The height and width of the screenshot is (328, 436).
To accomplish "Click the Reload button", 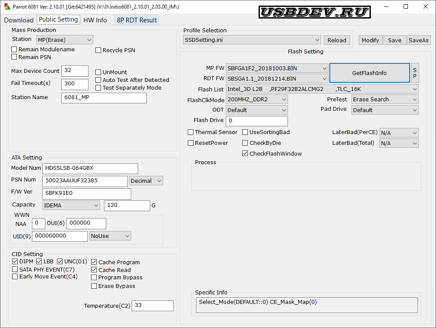I will click(x=337, y=40).
